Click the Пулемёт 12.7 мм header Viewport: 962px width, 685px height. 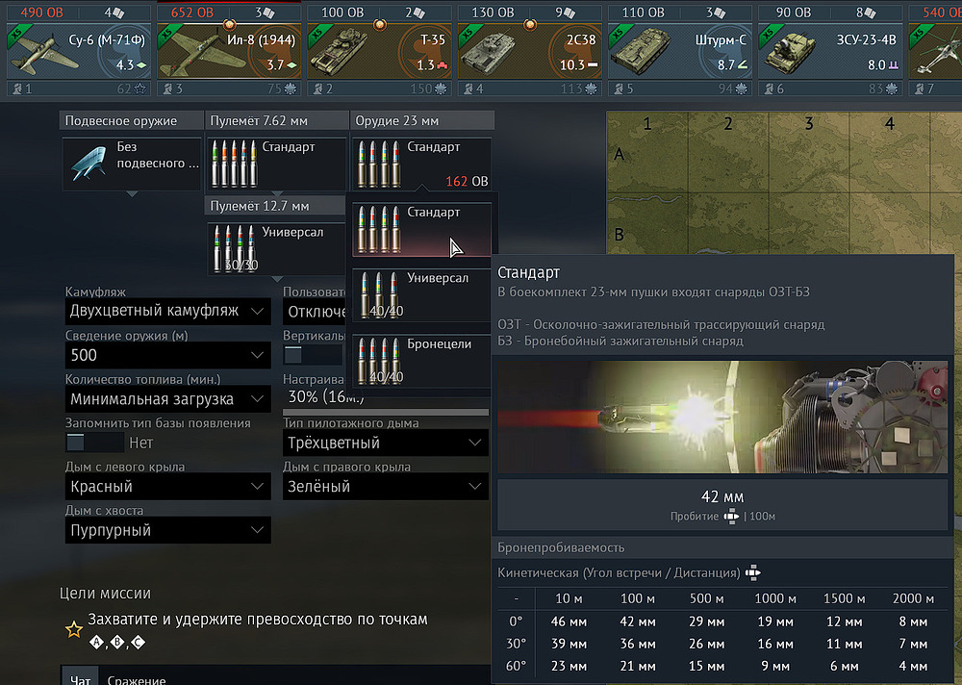(277, 206)
